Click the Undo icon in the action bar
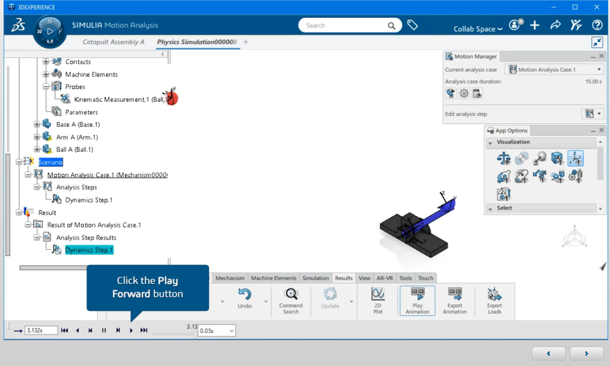The width and height of the screenshot is (610, 366). (245, 298)
